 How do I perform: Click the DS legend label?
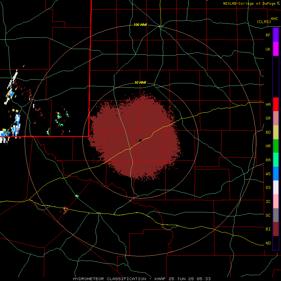(x=268, y=188)
